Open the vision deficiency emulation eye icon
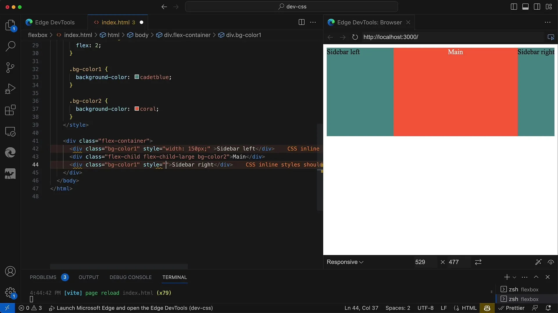This screenshot has height=313, width=558. click(551, 262)
